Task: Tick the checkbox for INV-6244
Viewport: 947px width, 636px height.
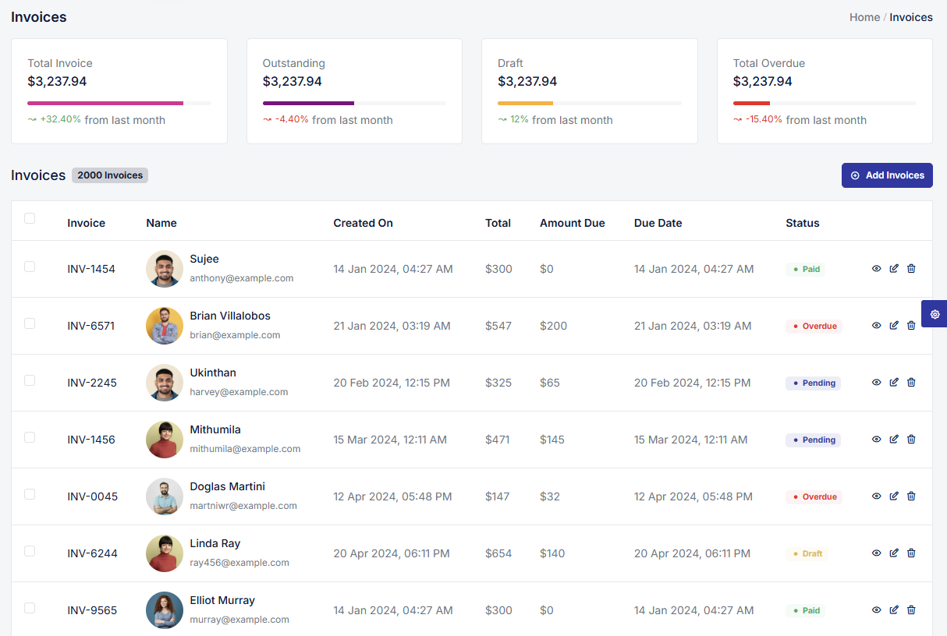Action: pyautogui.click(x=30, y=551)
